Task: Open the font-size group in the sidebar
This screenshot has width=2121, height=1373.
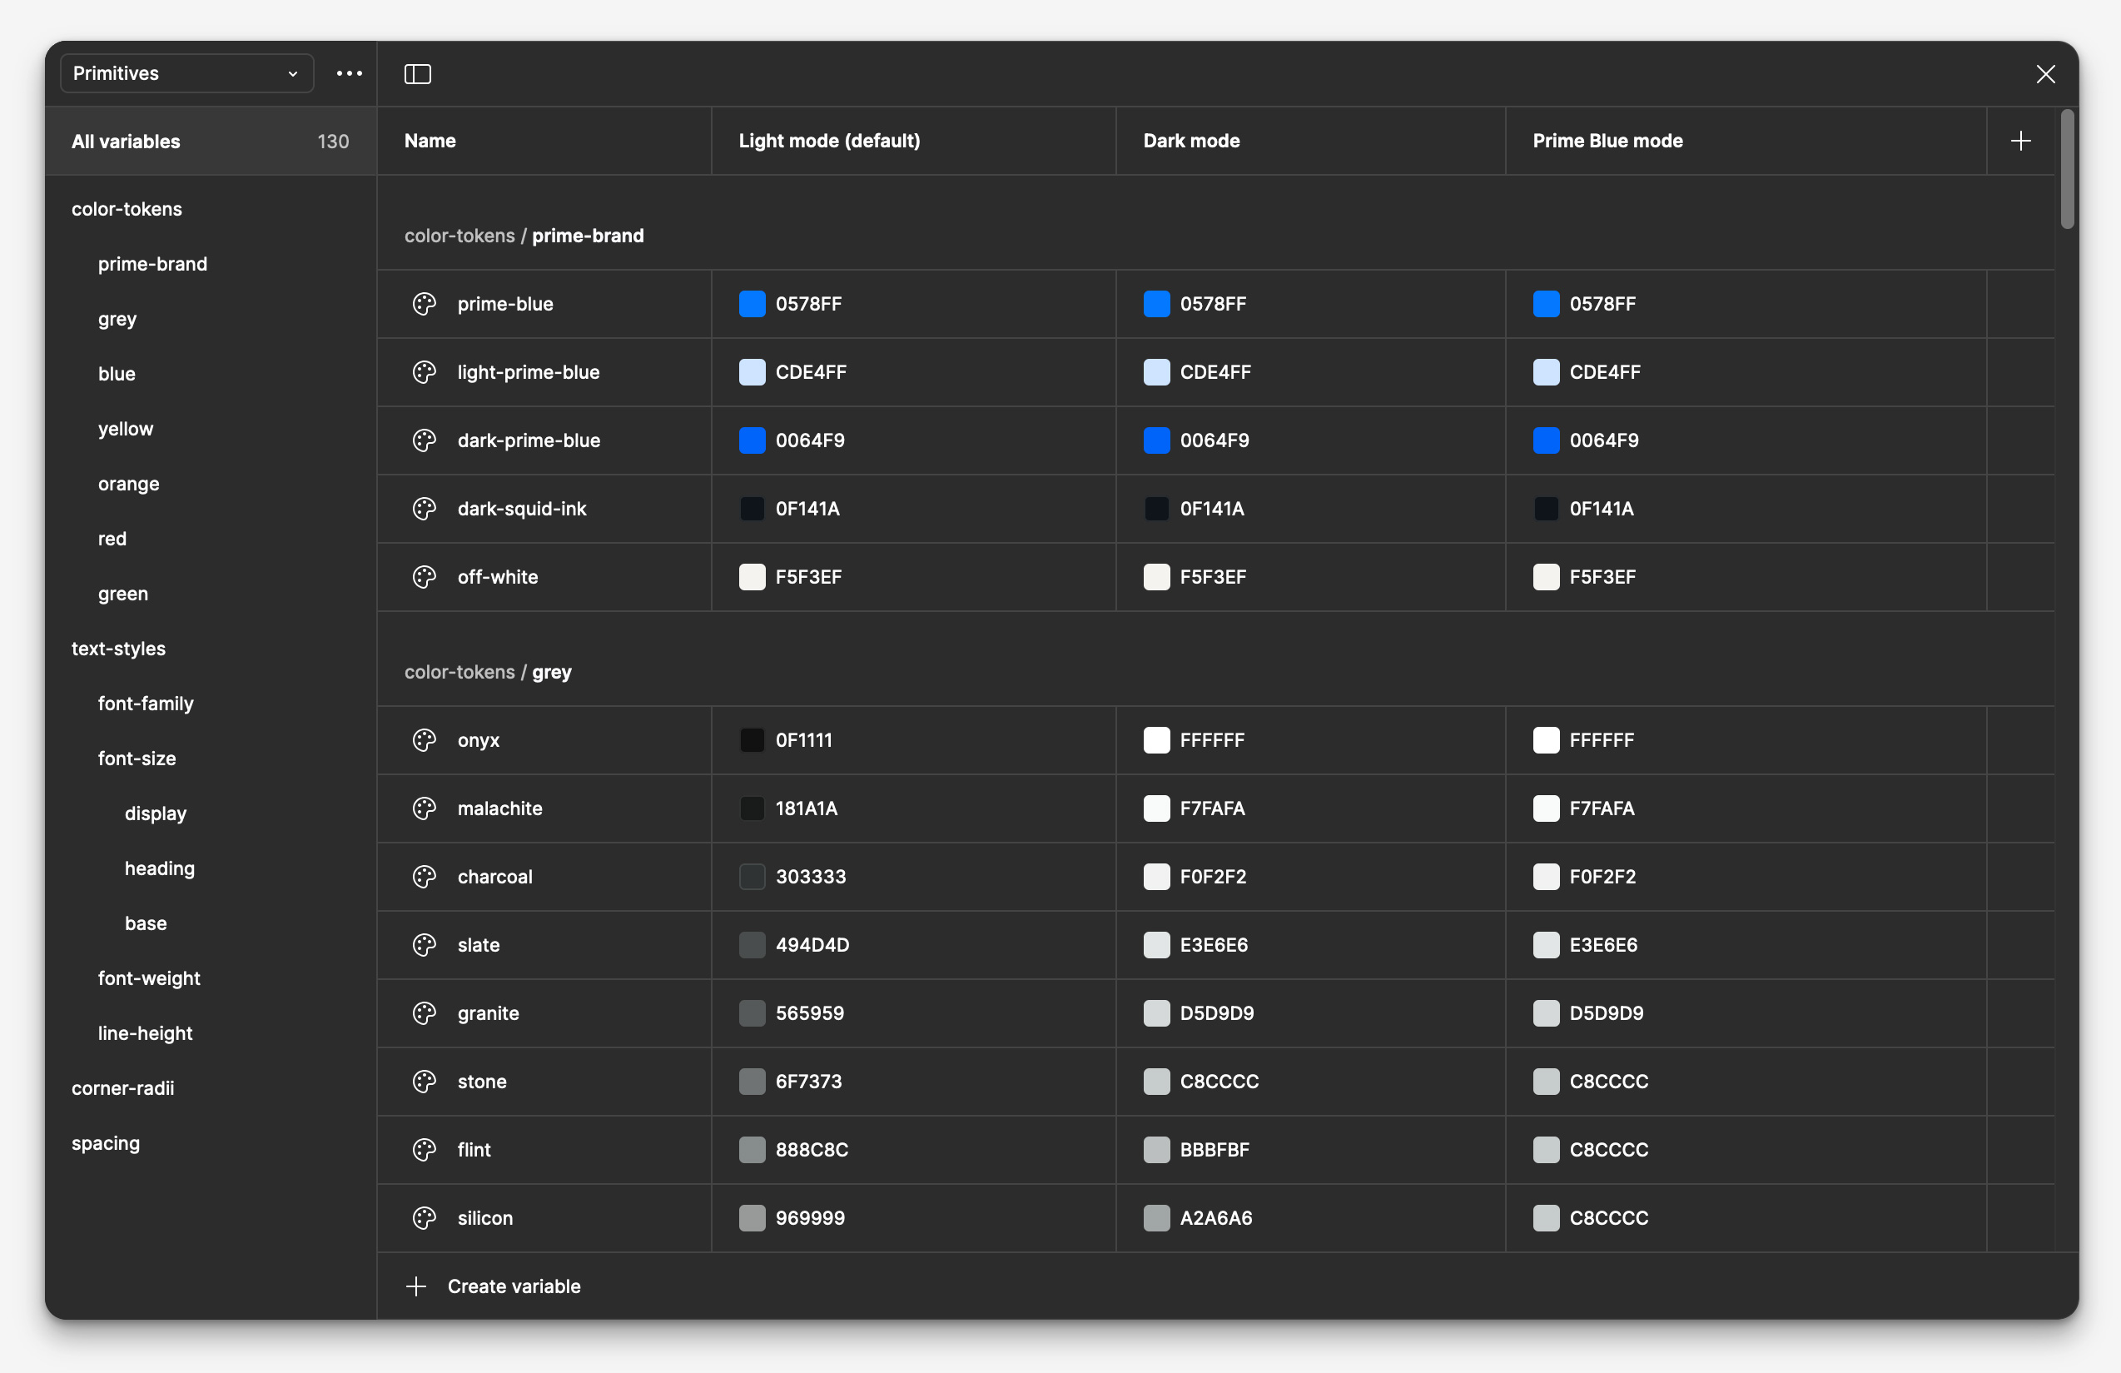Action: click(x=137, y=758)
